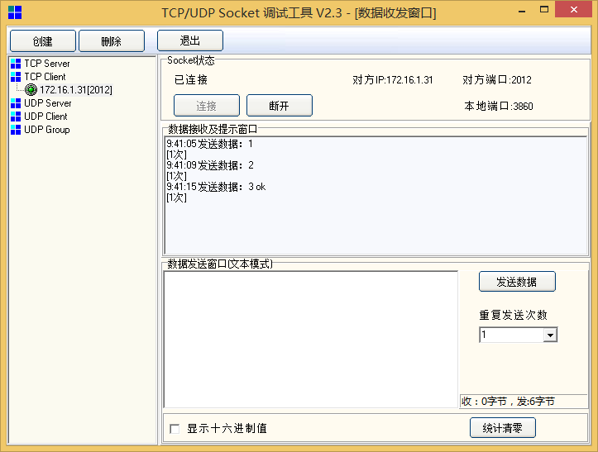Click the '收：0字节，发:6字节' statistics text
Image resolution: width=598 pixels, height=452 pixels.
(x=508, y=402)
